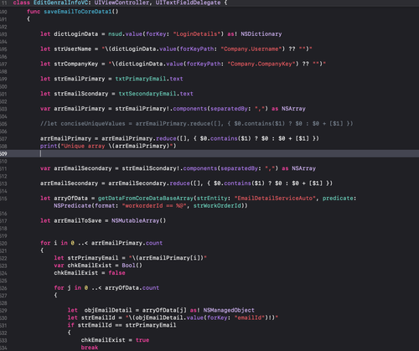Click the txtSecondaryEmail identifier
This screenshot has height=351, width=419.
tap(147, 94)
